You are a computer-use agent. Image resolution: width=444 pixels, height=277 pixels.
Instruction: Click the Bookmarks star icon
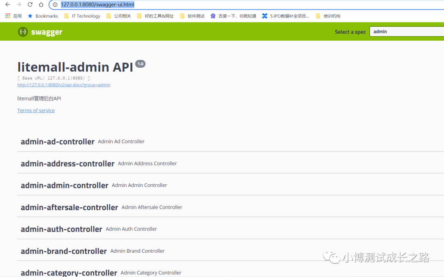click(30, 16)
